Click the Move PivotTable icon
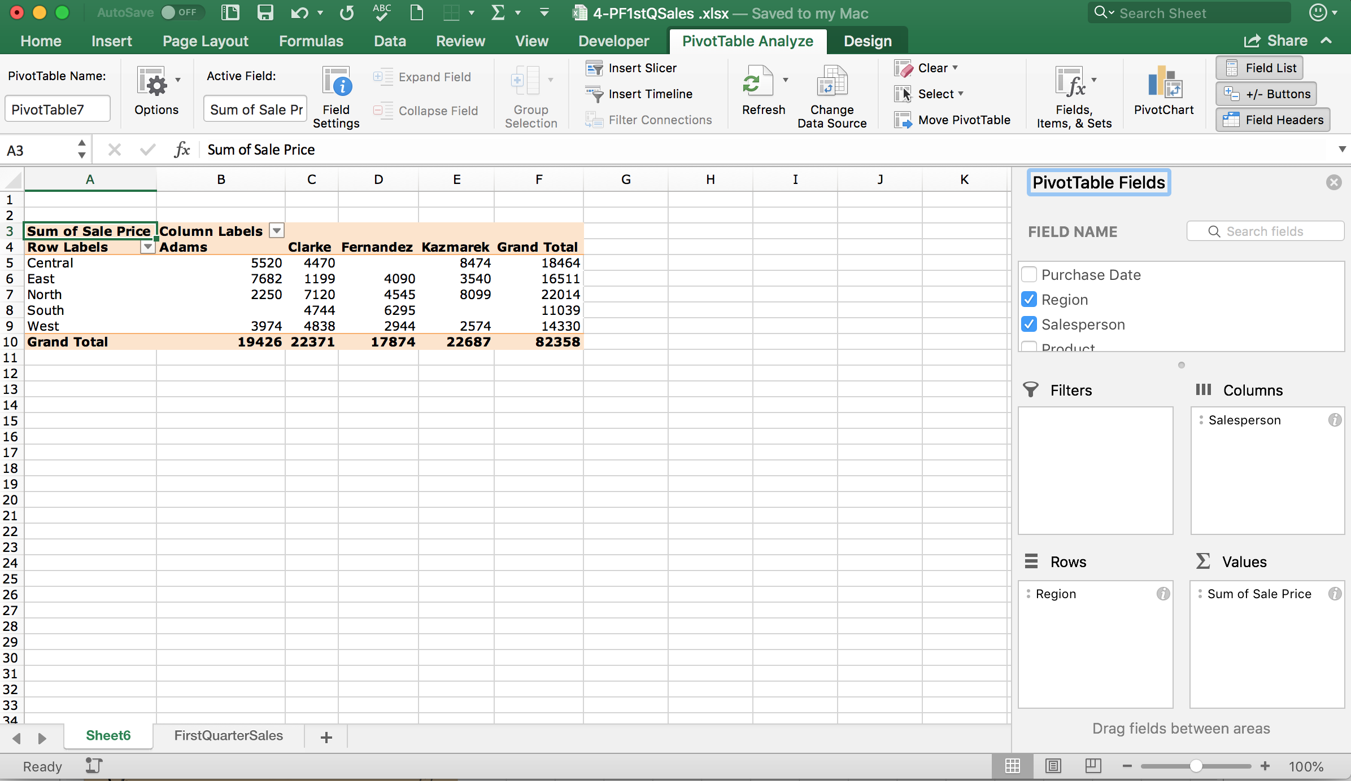The height and width of the screenshot is (781, 1351). [903, 120]
